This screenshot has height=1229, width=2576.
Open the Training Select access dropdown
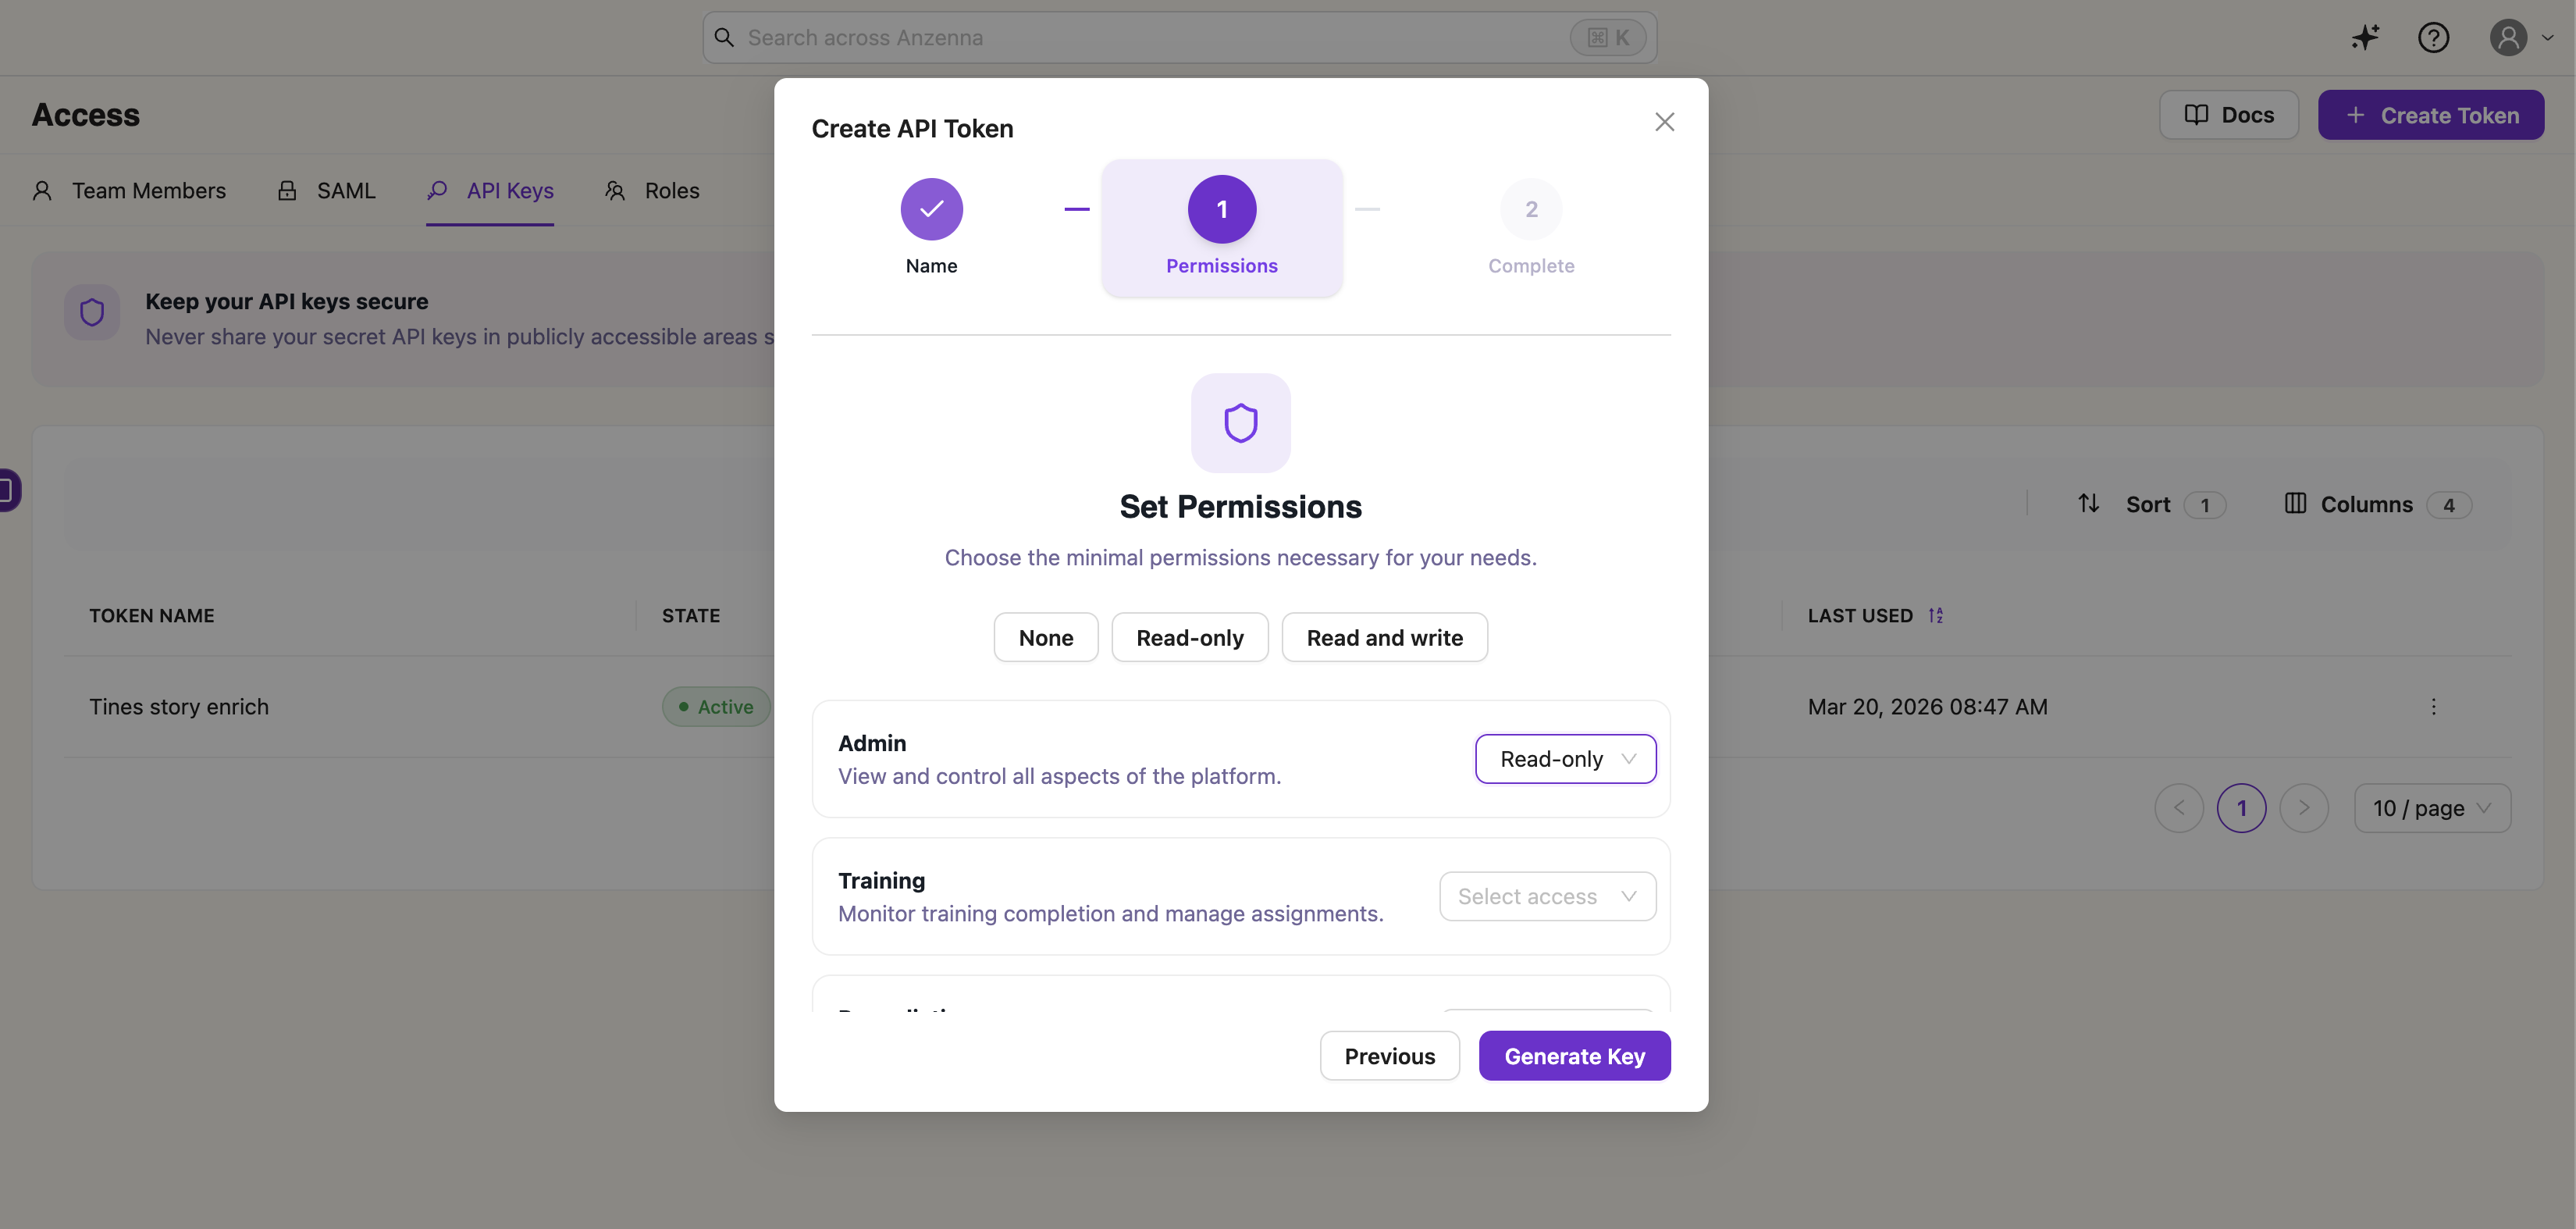pyautogui.click(x=1547, y=896)
